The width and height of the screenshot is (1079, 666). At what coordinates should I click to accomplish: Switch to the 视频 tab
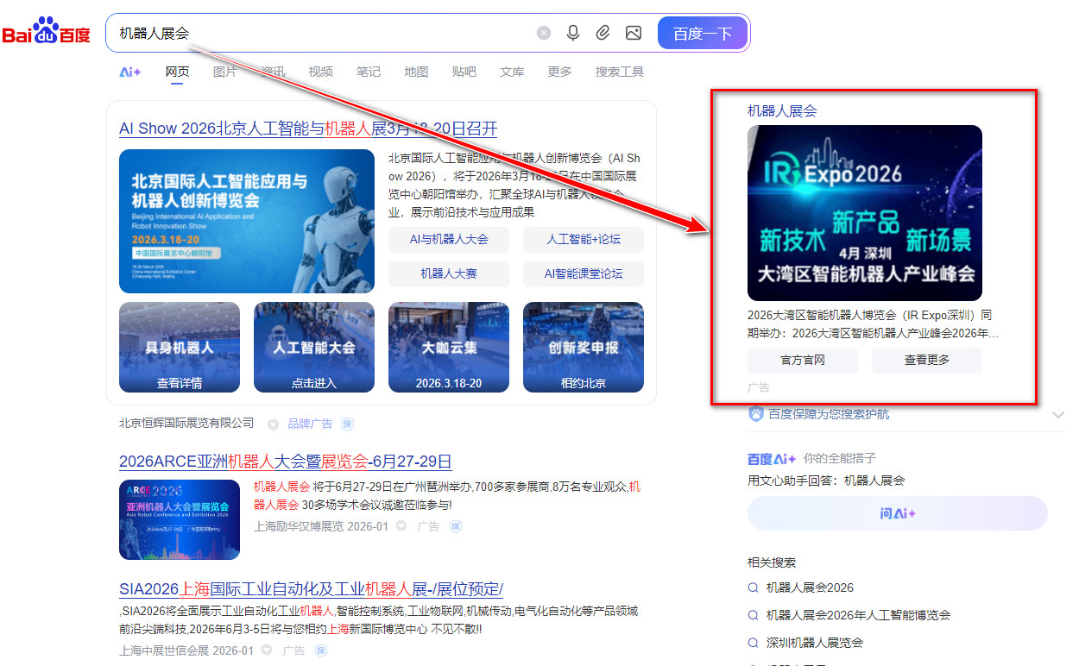[320, 72]
